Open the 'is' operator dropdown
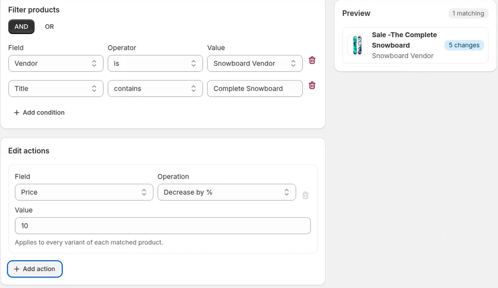 click(x=155, y=63)
